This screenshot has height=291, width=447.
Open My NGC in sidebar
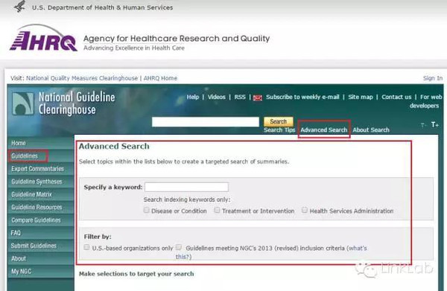41,272
